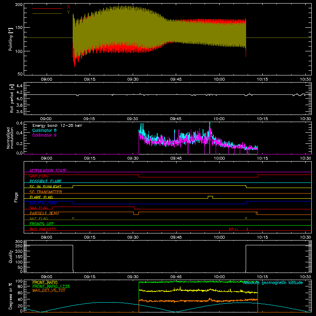Image resolution: width=316 pixels, height=316 pixels.
Task: Select the 'Y' legend label in Pointing plot
Action: click(68, 12)
